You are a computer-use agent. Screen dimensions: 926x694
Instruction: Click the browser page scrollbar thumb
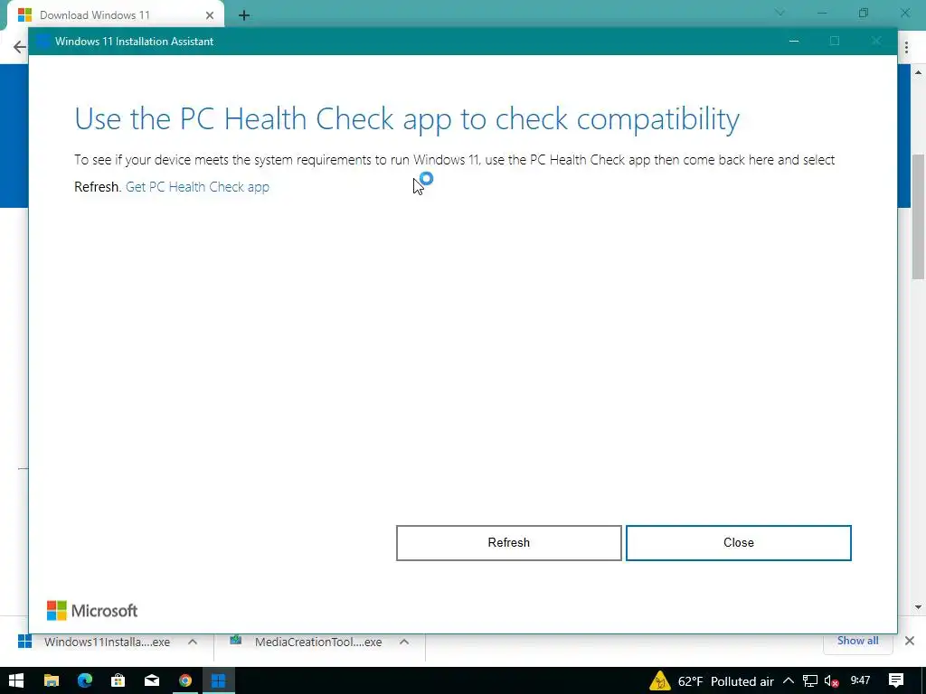[x=919, y=216]
